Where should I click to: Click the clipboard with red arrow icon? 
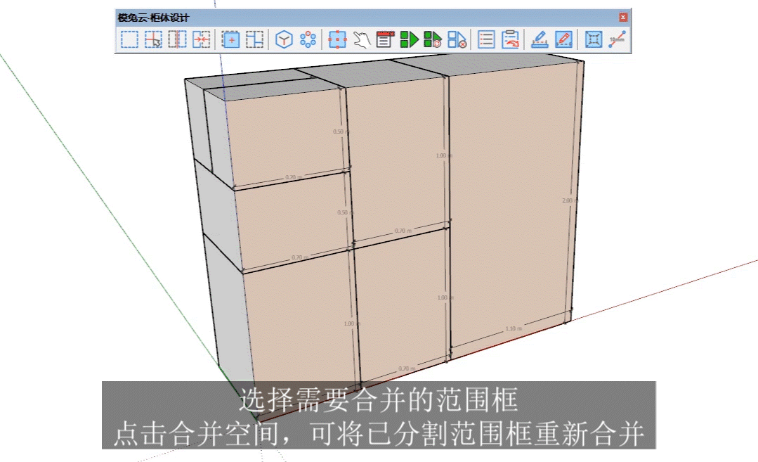click(x=510, y=40)
